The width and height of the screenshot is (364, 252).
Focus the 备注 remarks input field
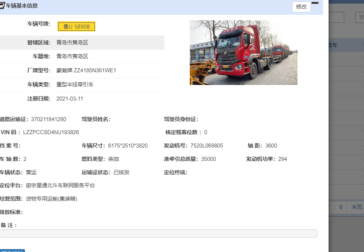pyautogui.click(x=158, y=234)
